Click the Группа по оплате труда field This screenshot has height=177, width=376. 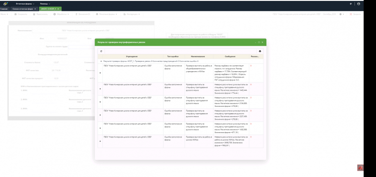[x=82, y=47]
